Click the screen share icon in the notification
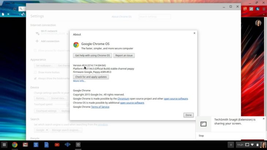267x150 pixels. click(203, 124)
